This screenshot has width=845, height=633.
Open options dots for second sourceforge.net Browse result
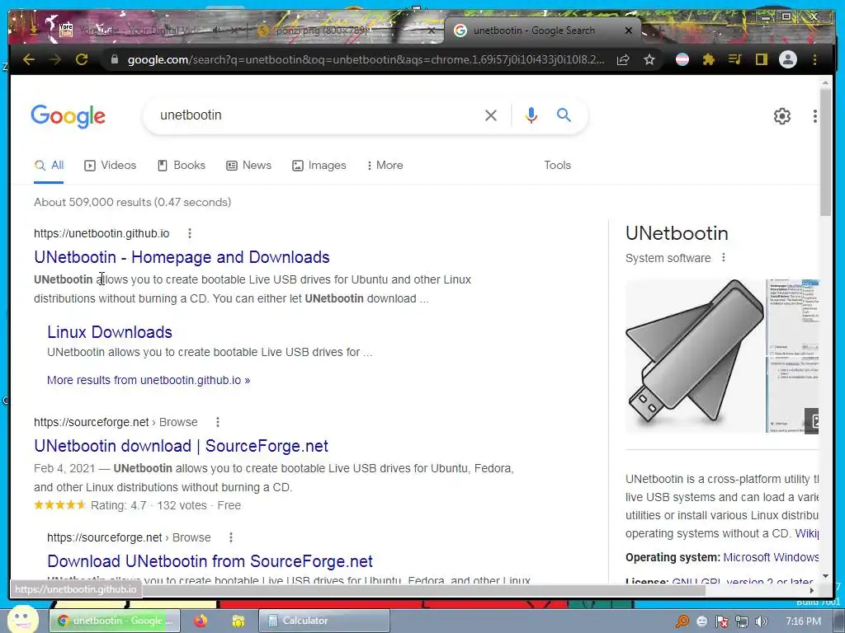pyautogui.click(x=231, y=537)
